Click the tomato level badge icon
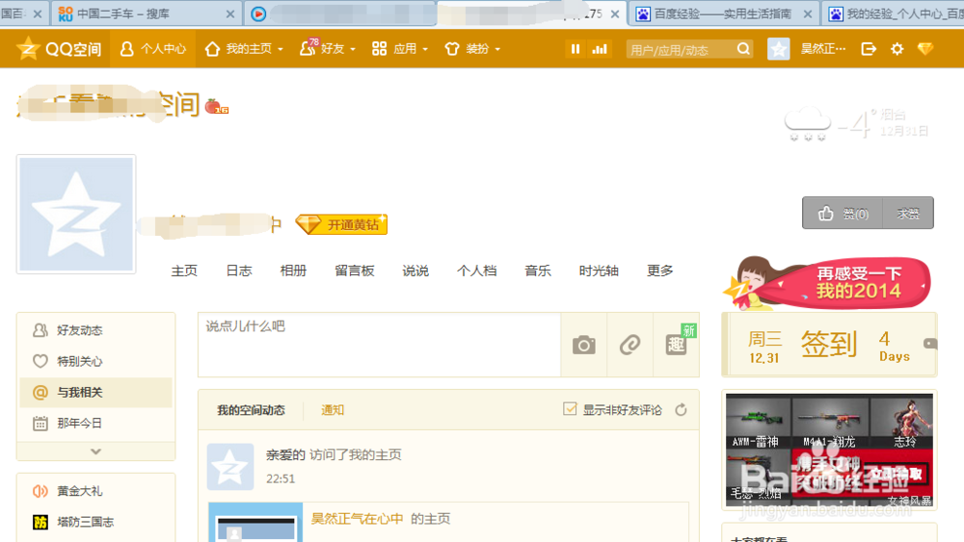The width and height of the screenshot is (964, 542). click(216, 107)
